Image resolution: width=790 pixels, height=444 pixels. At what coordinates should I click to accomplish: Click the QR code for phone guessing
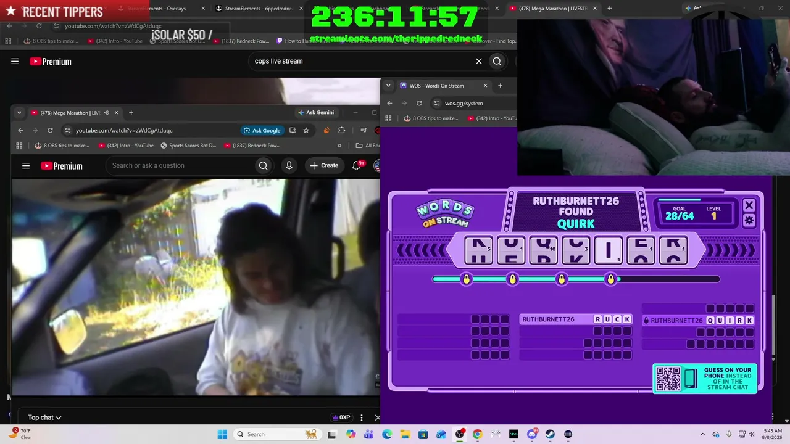668,379
